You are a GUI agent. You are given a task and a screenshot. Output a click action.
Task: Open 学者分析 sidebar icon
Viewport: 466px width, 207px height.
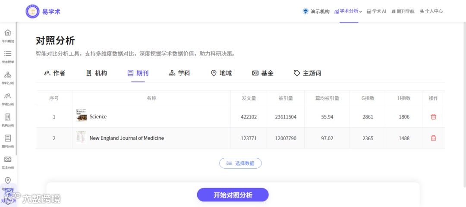coord(8,96)
